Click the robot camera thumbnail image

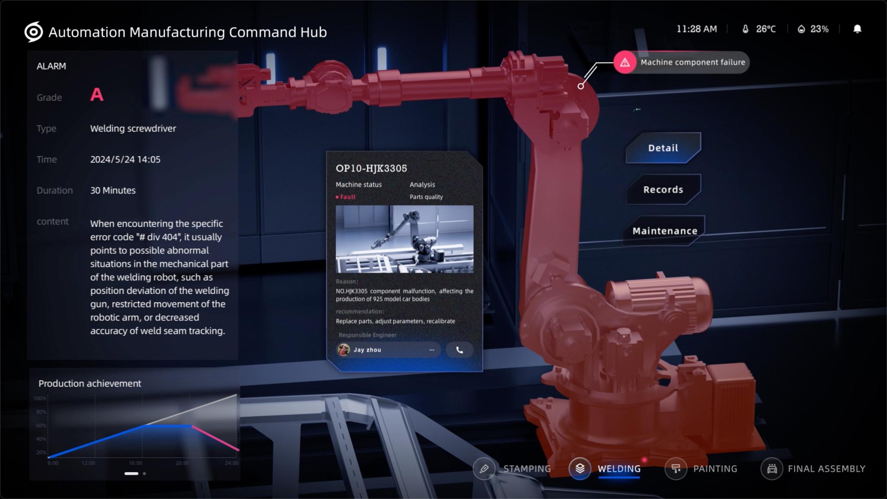click(404, 239)
